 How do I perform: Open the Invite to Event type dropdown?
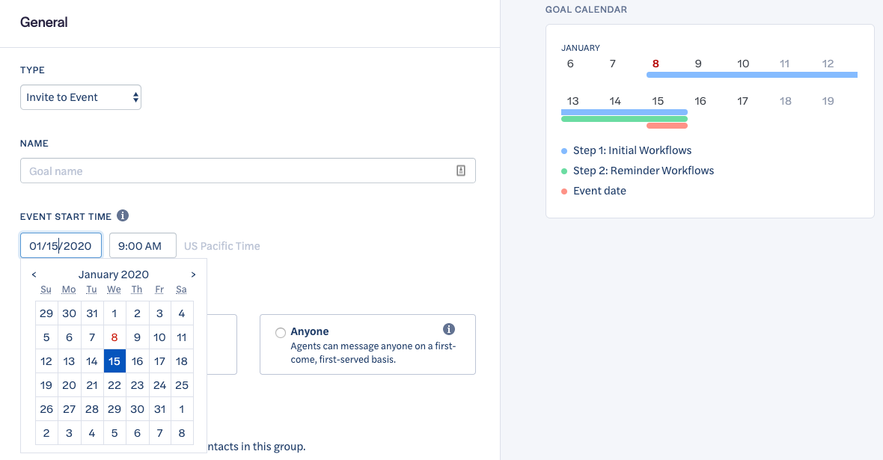pyautogui.click(x=81, y=97)
